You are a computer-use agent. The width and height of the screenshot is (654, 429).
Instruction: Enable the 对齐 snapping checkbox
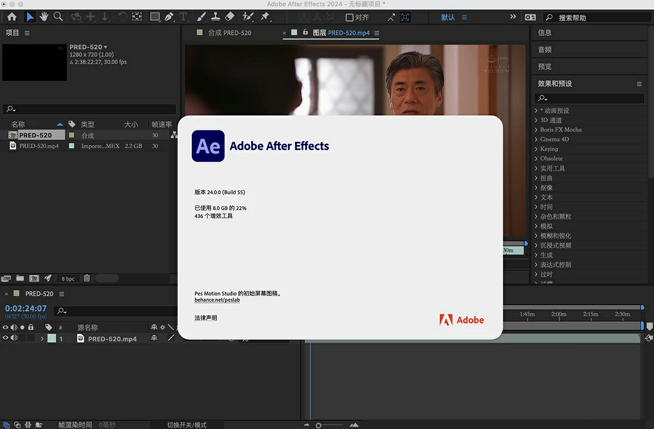(x=350, y=17)
